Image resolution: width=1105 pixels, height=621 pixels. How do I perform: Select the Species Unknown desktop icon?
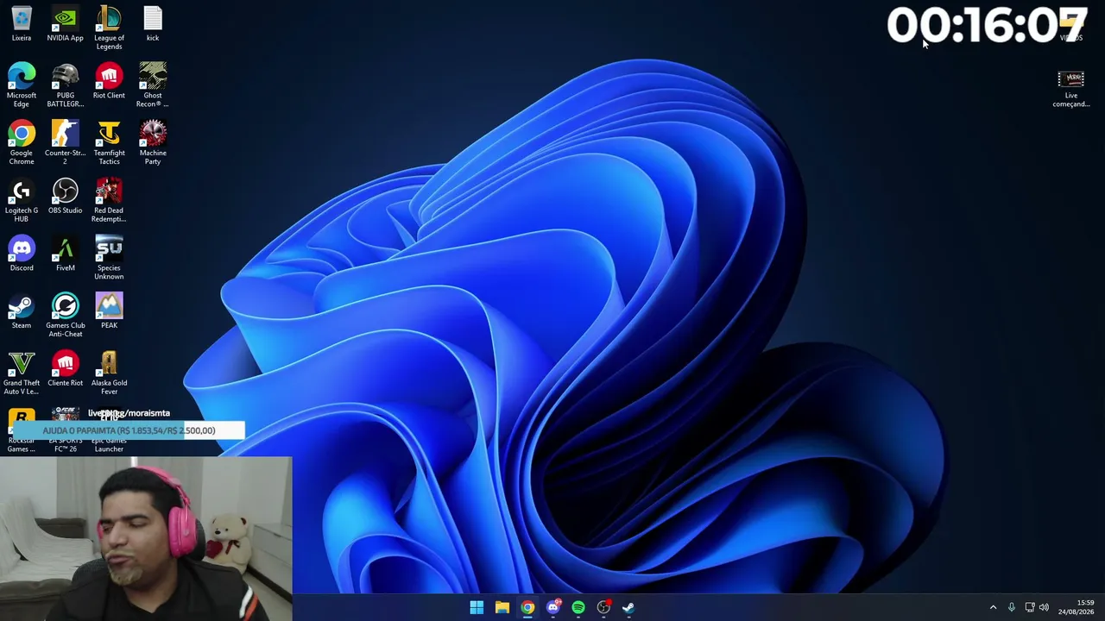[x=109, y=258]
